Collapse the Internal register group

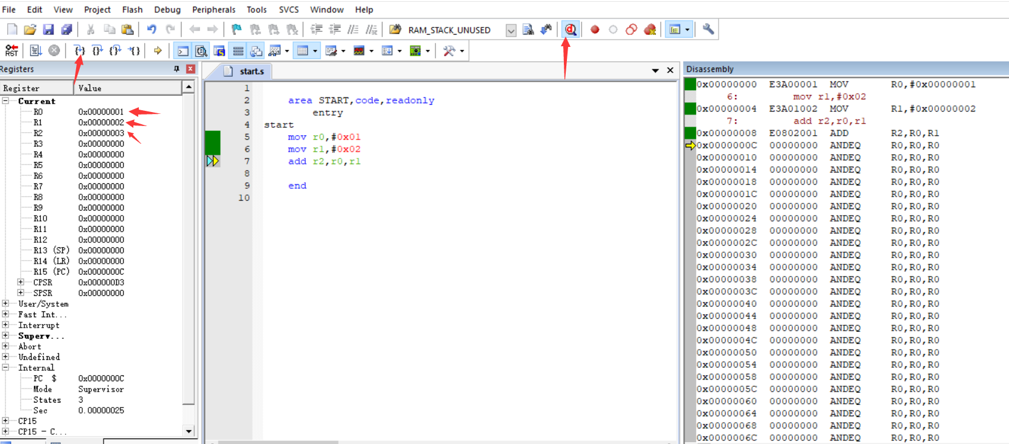[x=5, y=367]
